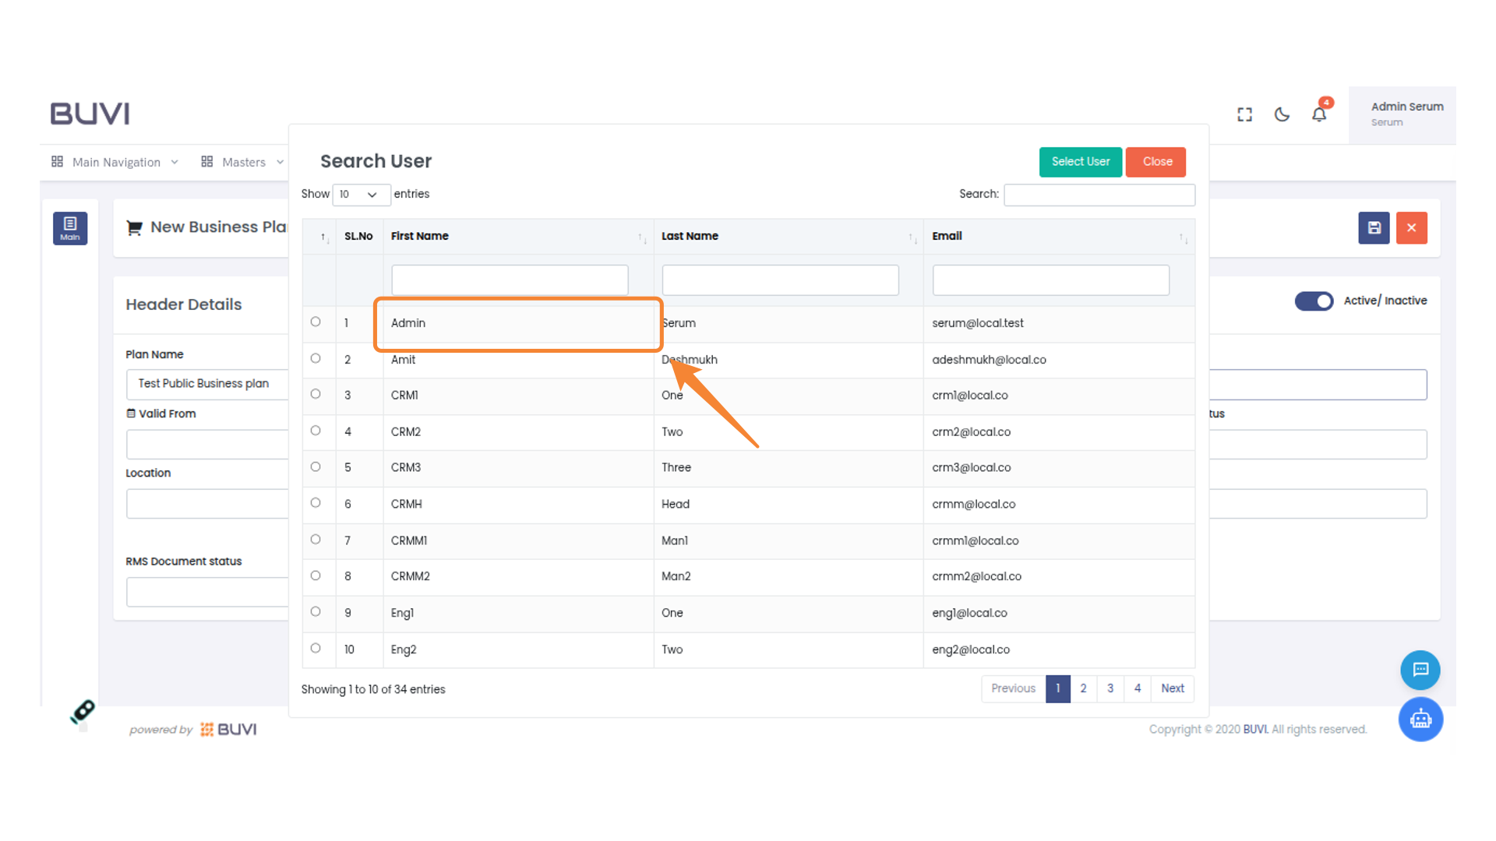Click the red X cancel icon
Screen dimensions: 1496x841
(1411, 228)
